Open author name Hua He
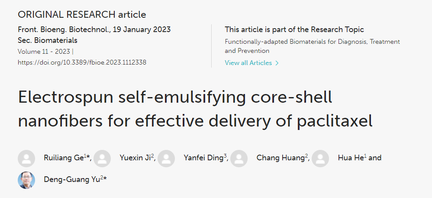 (x=351, y=158)
